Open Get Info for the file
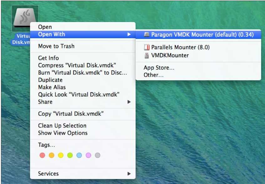The image size is (265, 184). point(83,58)
